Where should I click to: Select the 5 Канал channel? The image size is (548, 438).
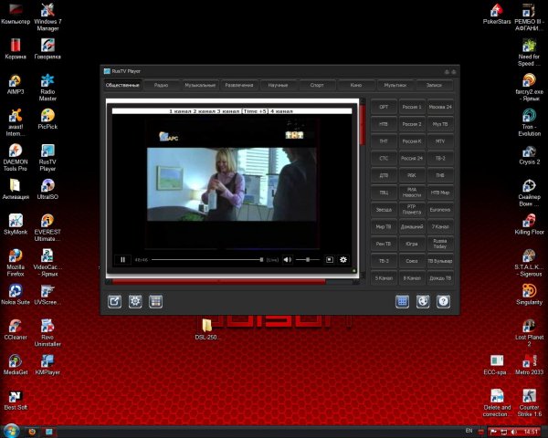point(384,278)
